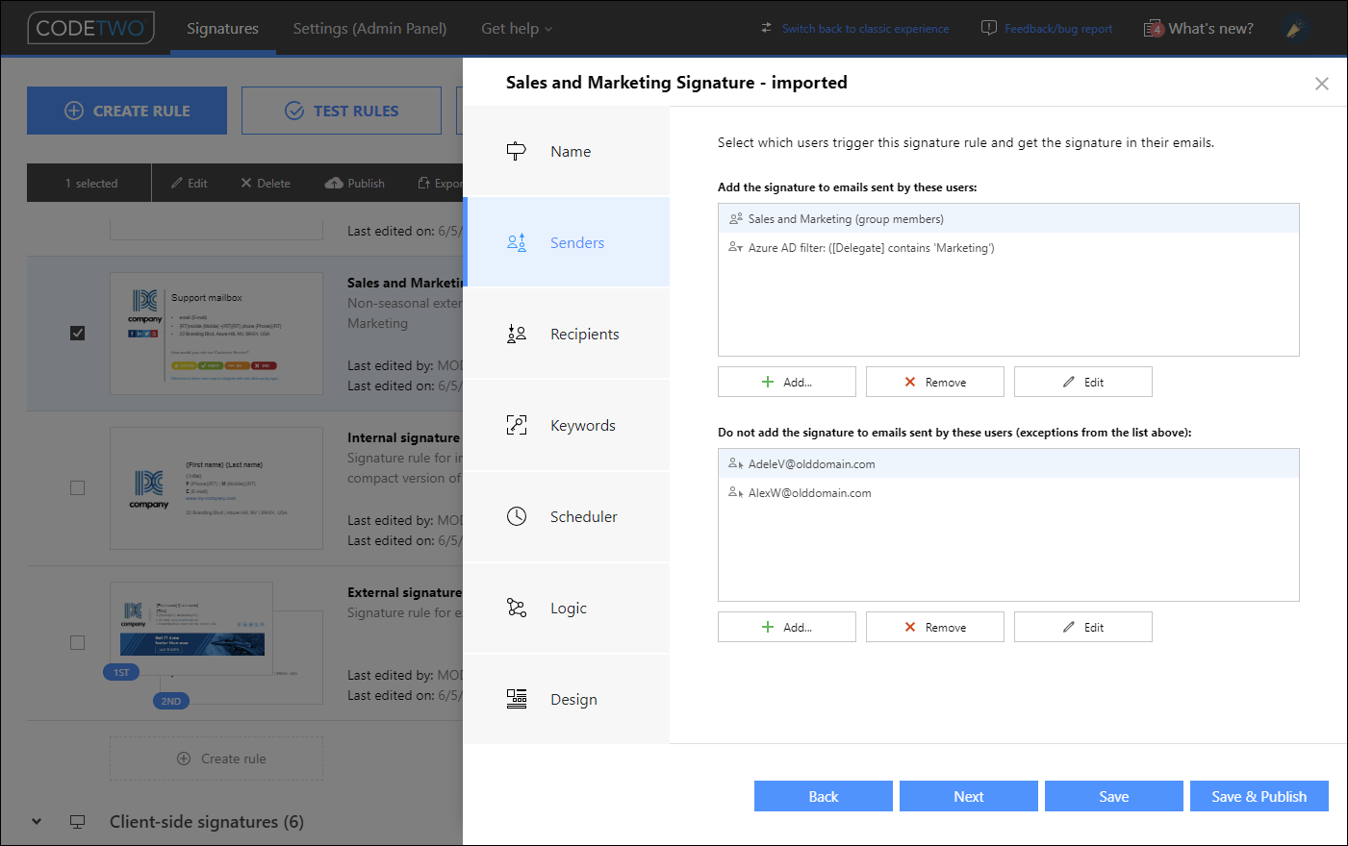This screenshot has height=846, width=1348.
Task: Expand the Client-side signatures section chevron
Action: pyautogui.click(x=37, y=822)
